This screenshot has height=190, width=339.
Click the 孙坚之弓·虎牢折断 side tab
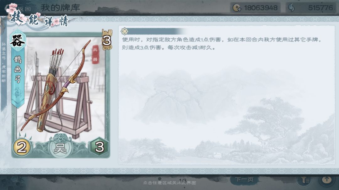[x=4, y=62]
